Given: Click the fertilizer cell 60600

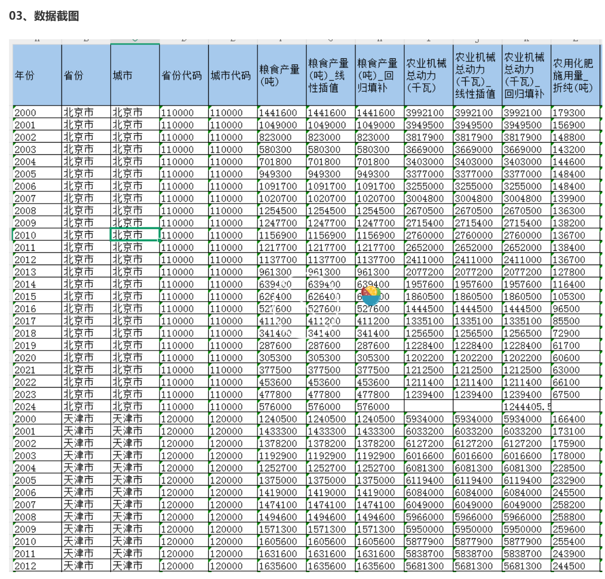Looking at the screenshot, I should [576, 357].
